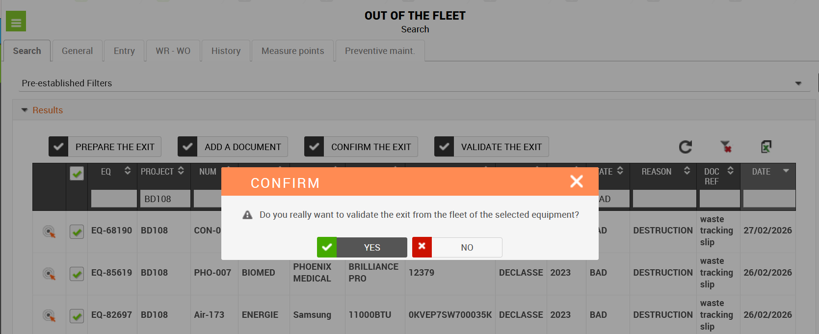
Task: Expand the Pre-established Filters dropdown
Action: pyautogui.click(x=798, y=83)
